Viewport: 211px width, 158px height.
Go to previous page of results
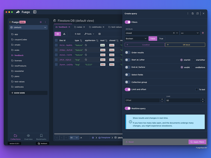pyautogui.click(x=62, y=138)
